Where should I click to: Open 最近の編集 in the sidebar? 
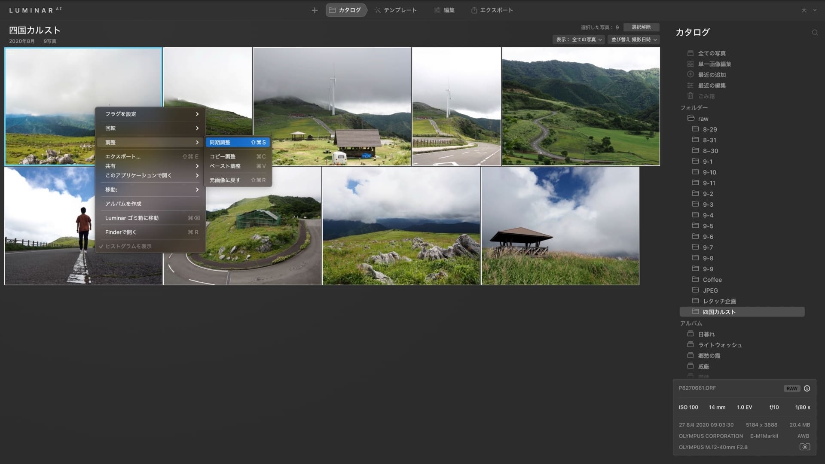click(x=712, y=85)
